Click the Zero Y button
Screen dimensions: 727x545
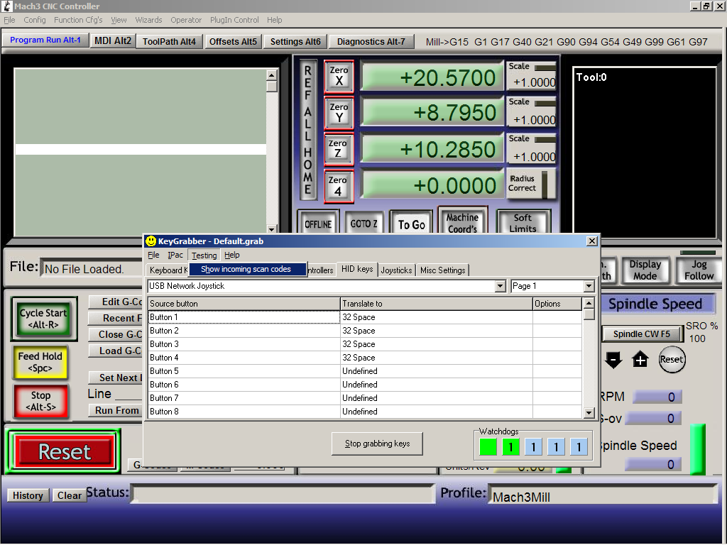pos(339,113)
